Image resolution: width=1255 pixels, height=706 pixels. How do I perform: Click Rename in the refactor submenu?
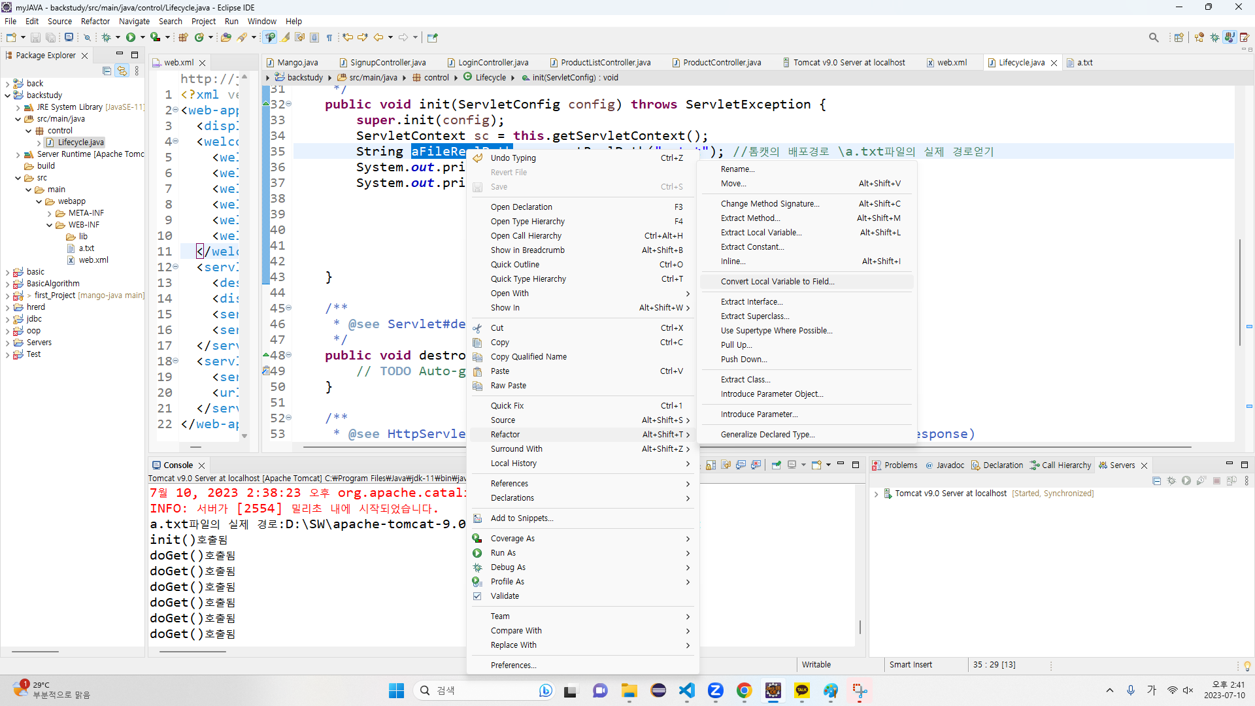(x=737, y=169)
